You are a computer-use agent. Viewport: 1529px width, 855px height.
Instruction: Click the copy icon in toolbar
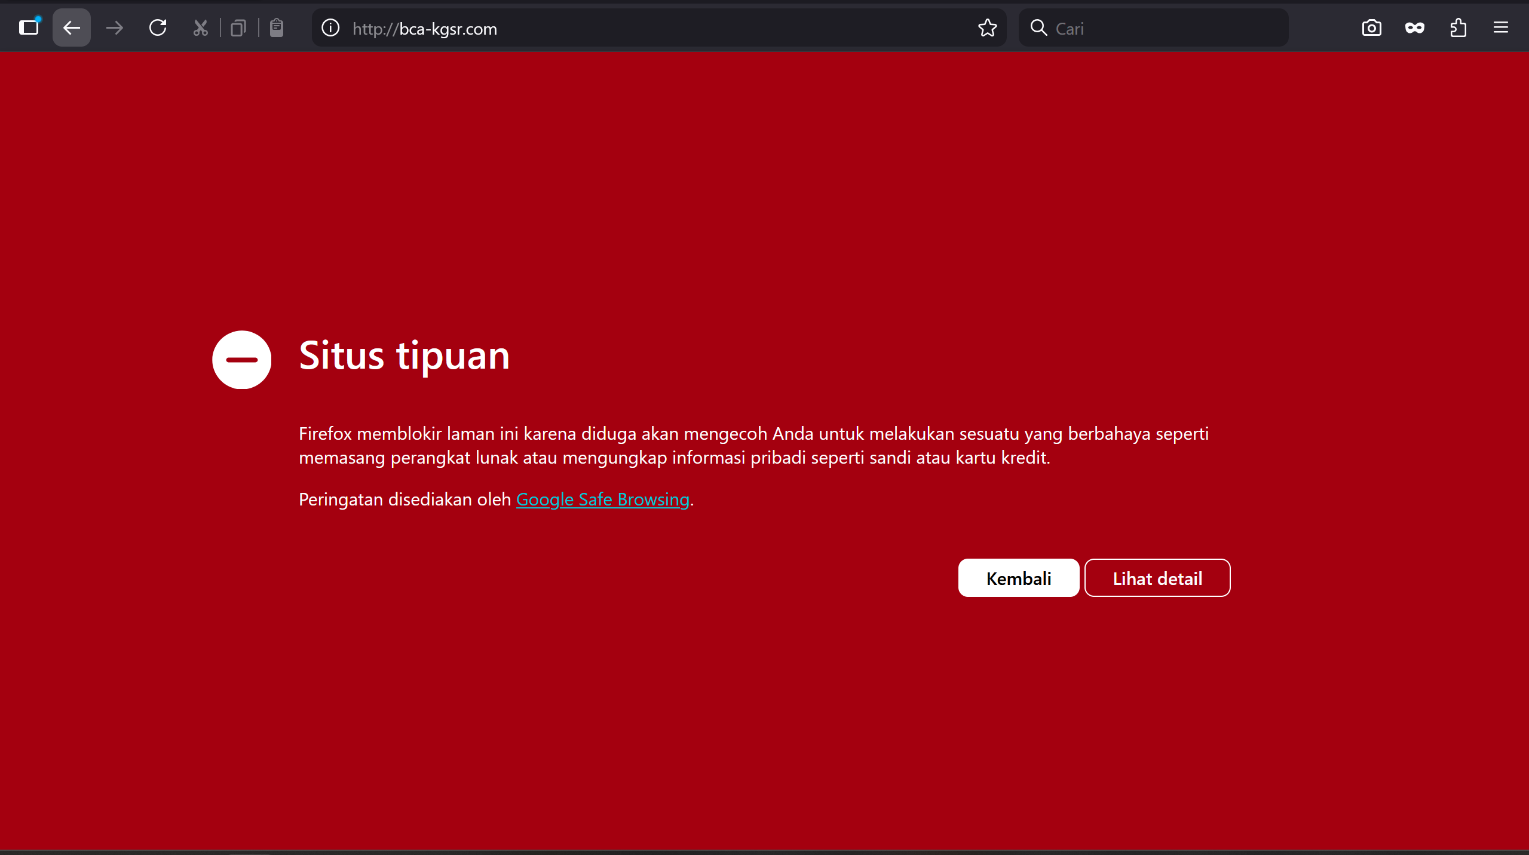pyautogui.click(x=238, y=27)
